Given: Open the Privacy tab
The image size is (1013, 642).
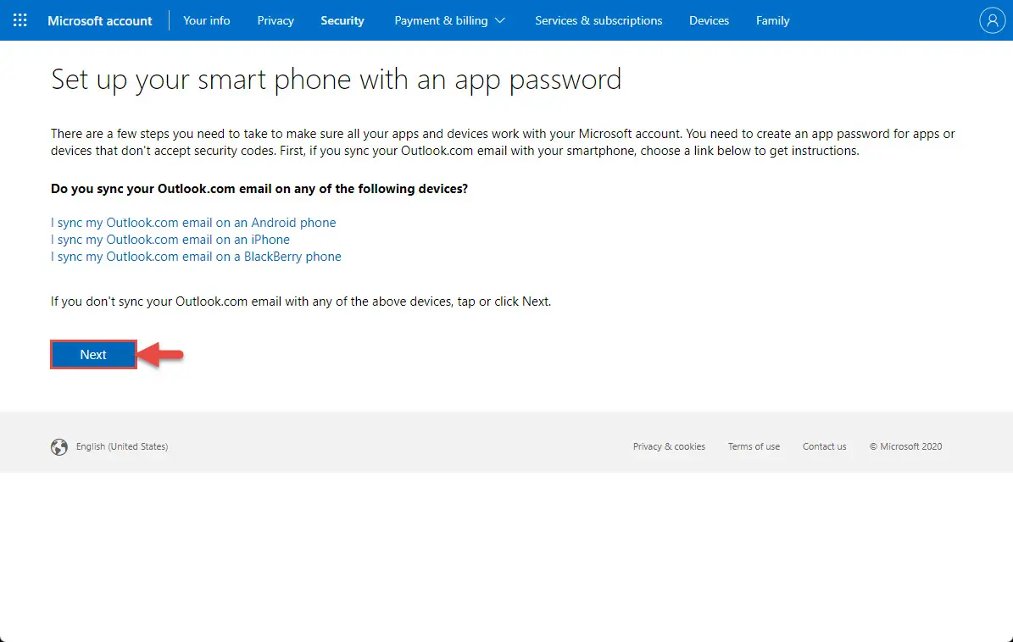Looking at the screenshot, I should 276,20.
